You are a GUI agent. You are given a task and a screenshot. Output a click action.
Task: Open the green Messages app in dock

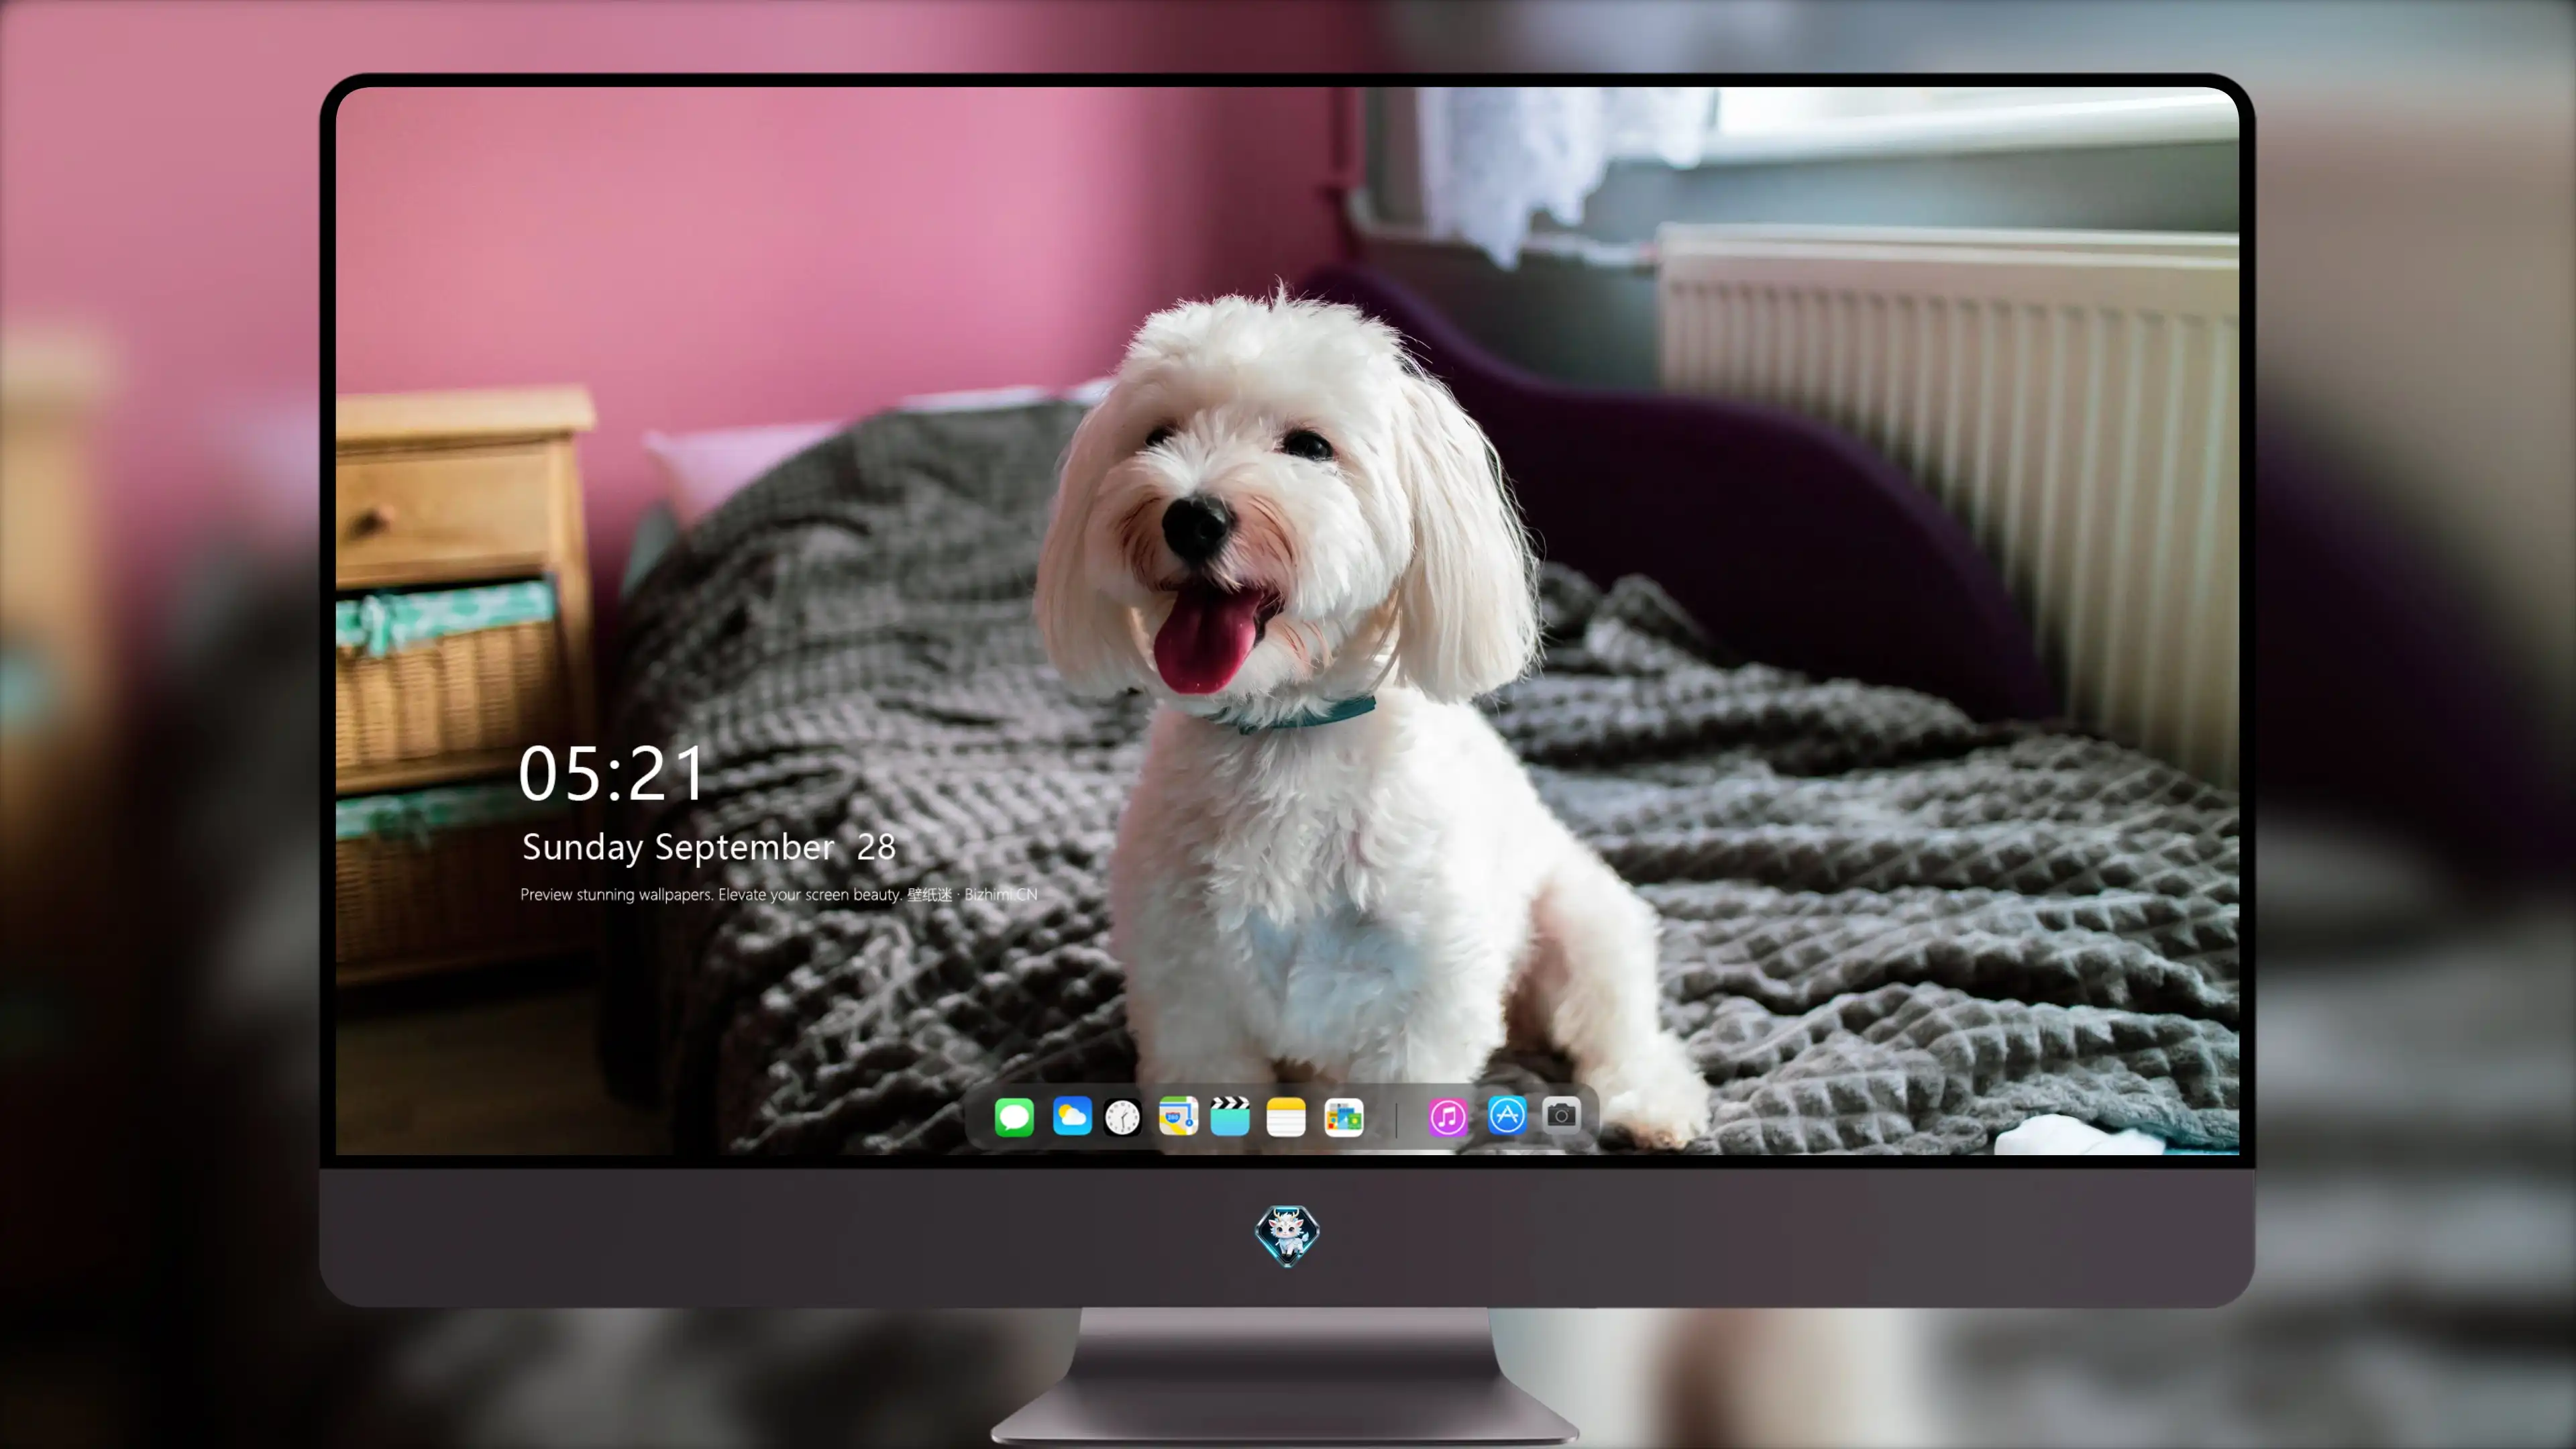pos(1014,1117)
